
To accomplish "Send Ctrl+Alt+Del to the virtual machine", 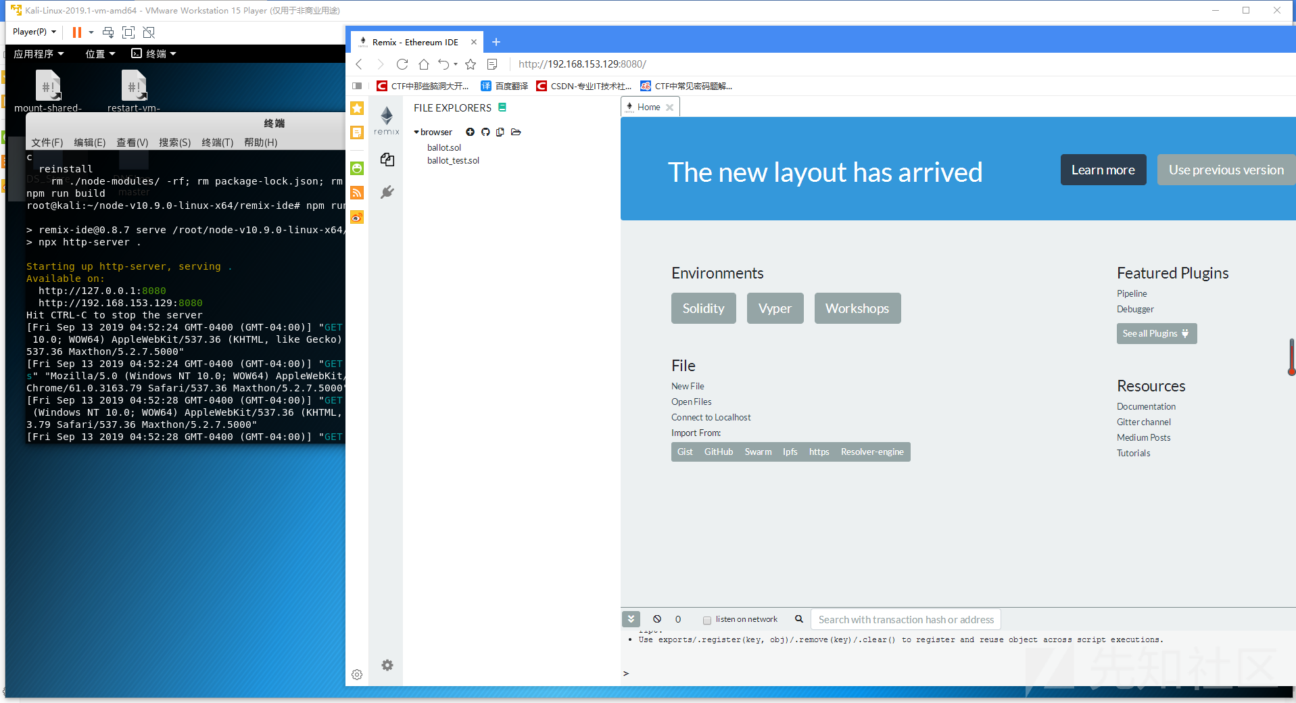I will pos(108,32).
